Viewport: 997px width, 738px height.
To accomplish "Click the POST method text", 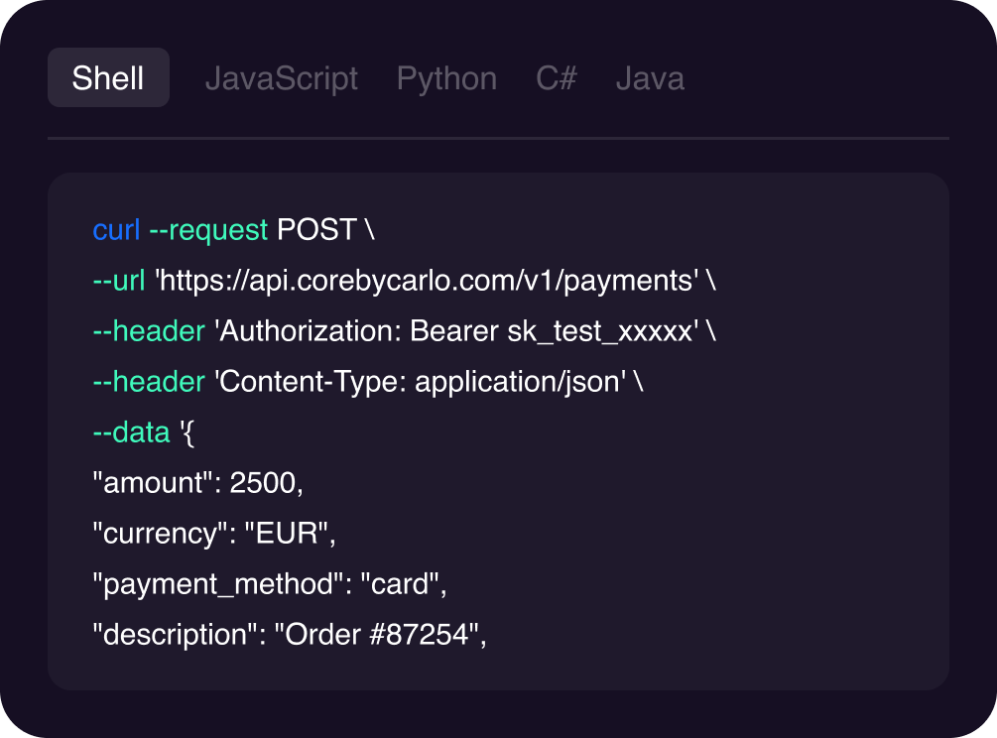I will click(x=315, y=229).
